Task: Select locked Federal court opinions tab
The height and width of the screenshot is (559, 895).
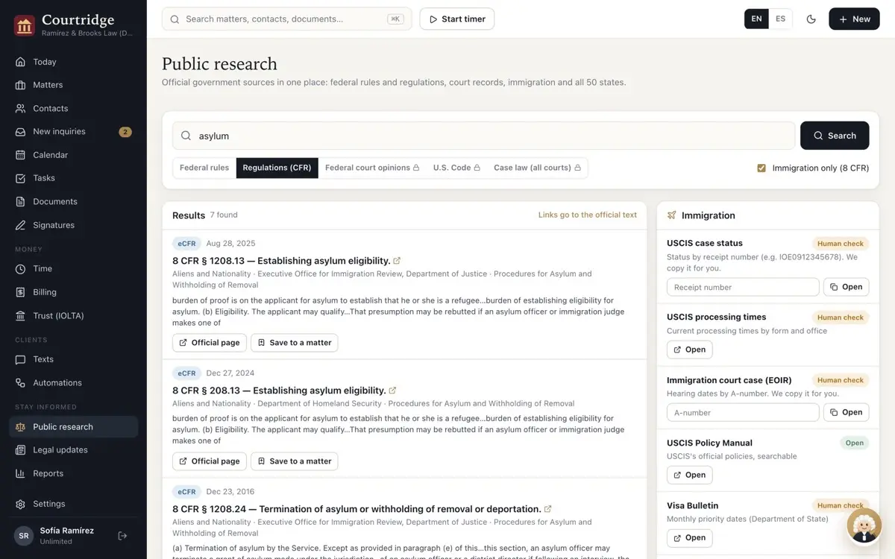Action: [x=372, y=168]
